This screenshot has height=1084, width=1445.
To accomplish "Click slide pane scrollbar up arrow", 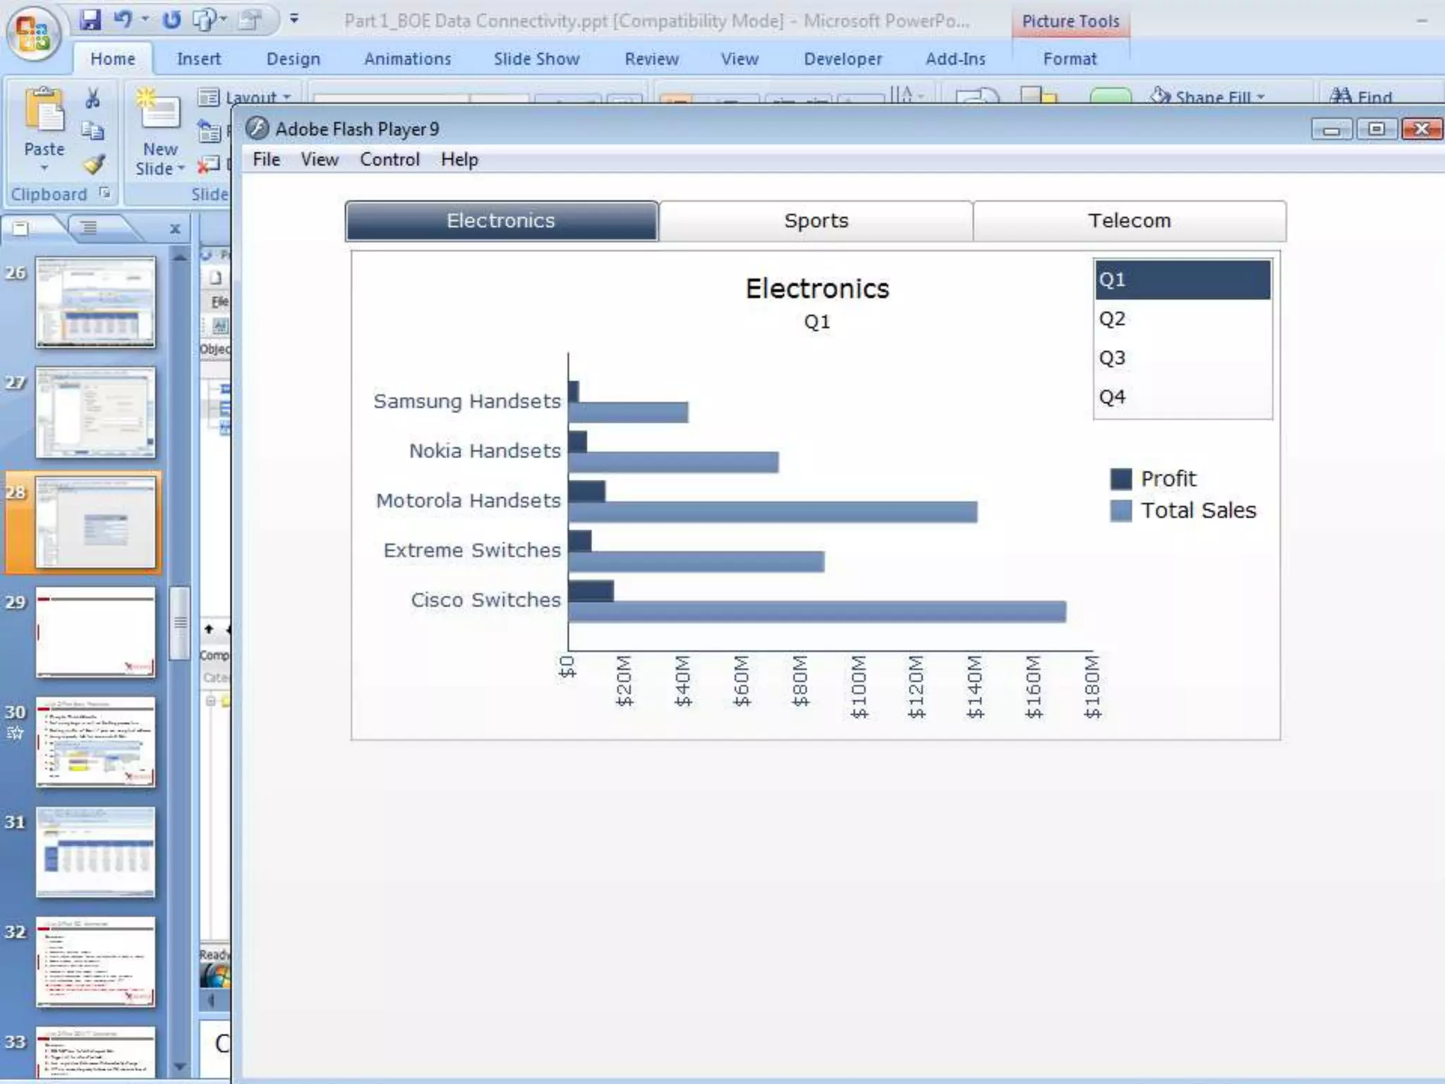I will point(180,257).
